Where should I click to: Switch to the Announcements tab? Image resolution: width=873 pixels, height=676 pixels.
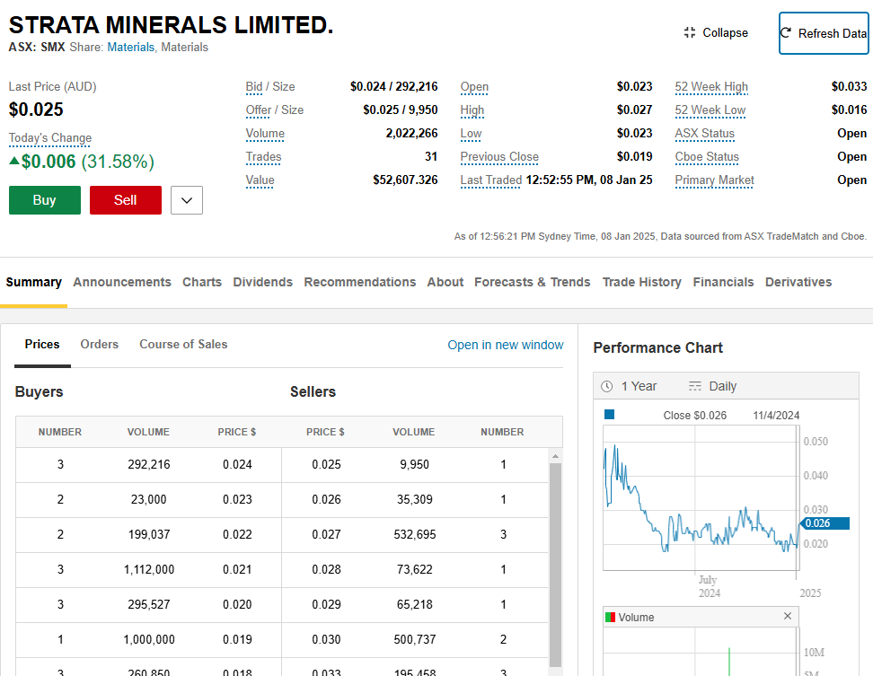tap(122, 282)
